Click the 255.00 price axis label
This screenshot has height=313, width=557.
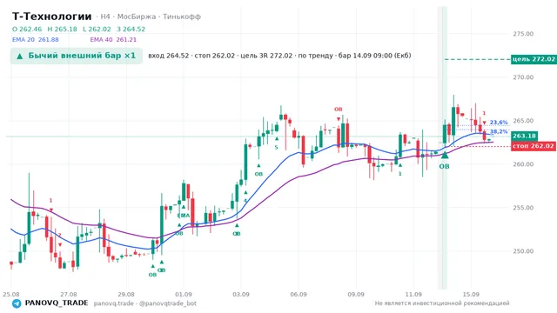coord(523,208)
